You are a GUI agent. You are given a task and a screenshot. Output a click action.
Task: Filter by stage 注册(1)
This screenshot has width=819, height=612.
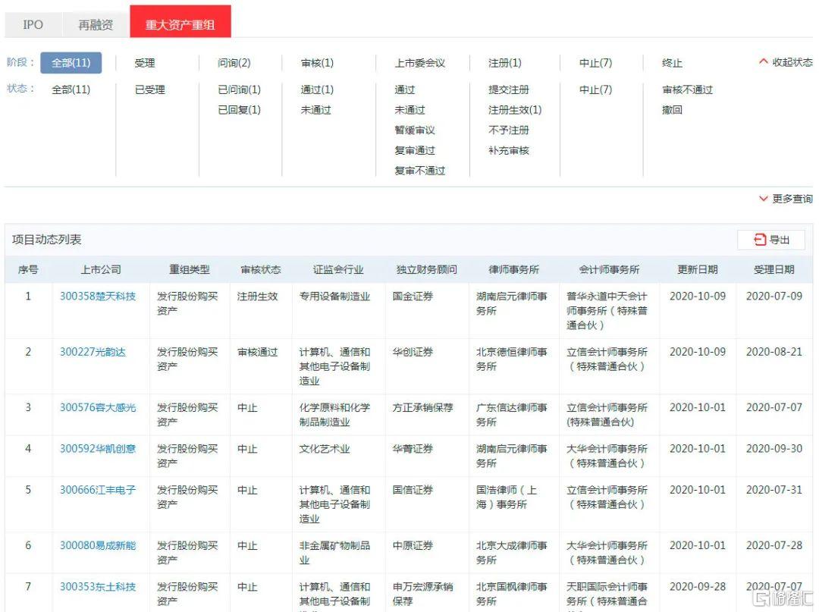504,63
